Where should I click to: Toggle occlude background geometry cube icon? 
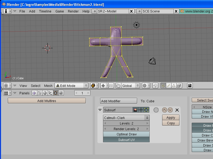(x=179, y=86)
